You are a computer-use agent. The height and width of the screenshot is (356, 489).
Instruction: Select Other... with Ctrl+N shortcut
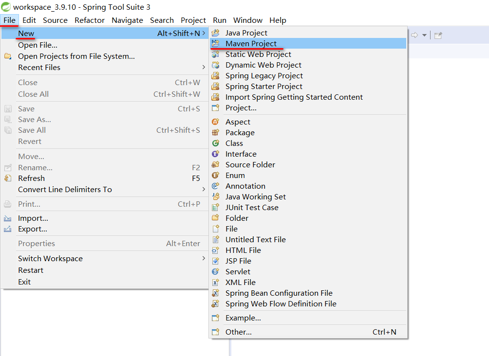point(308,332)
